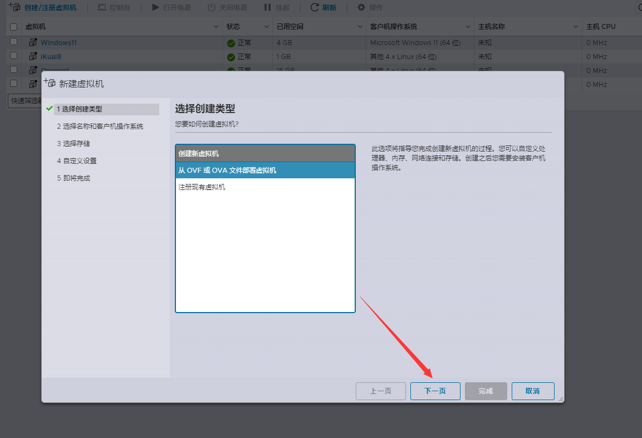Select the iKuai8 row checkbox
The width and height of the screenshot is (642, 438).
[x=14, y=56]
